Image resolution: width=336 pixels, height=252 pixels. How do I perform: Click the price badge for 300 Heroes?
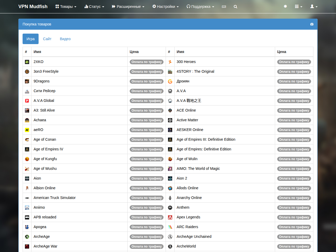coord(294,62)
